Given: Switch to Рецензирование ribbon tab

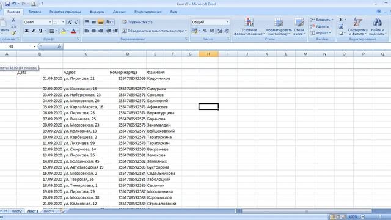Looking at the screenshot, I should [x=148, y=12].
